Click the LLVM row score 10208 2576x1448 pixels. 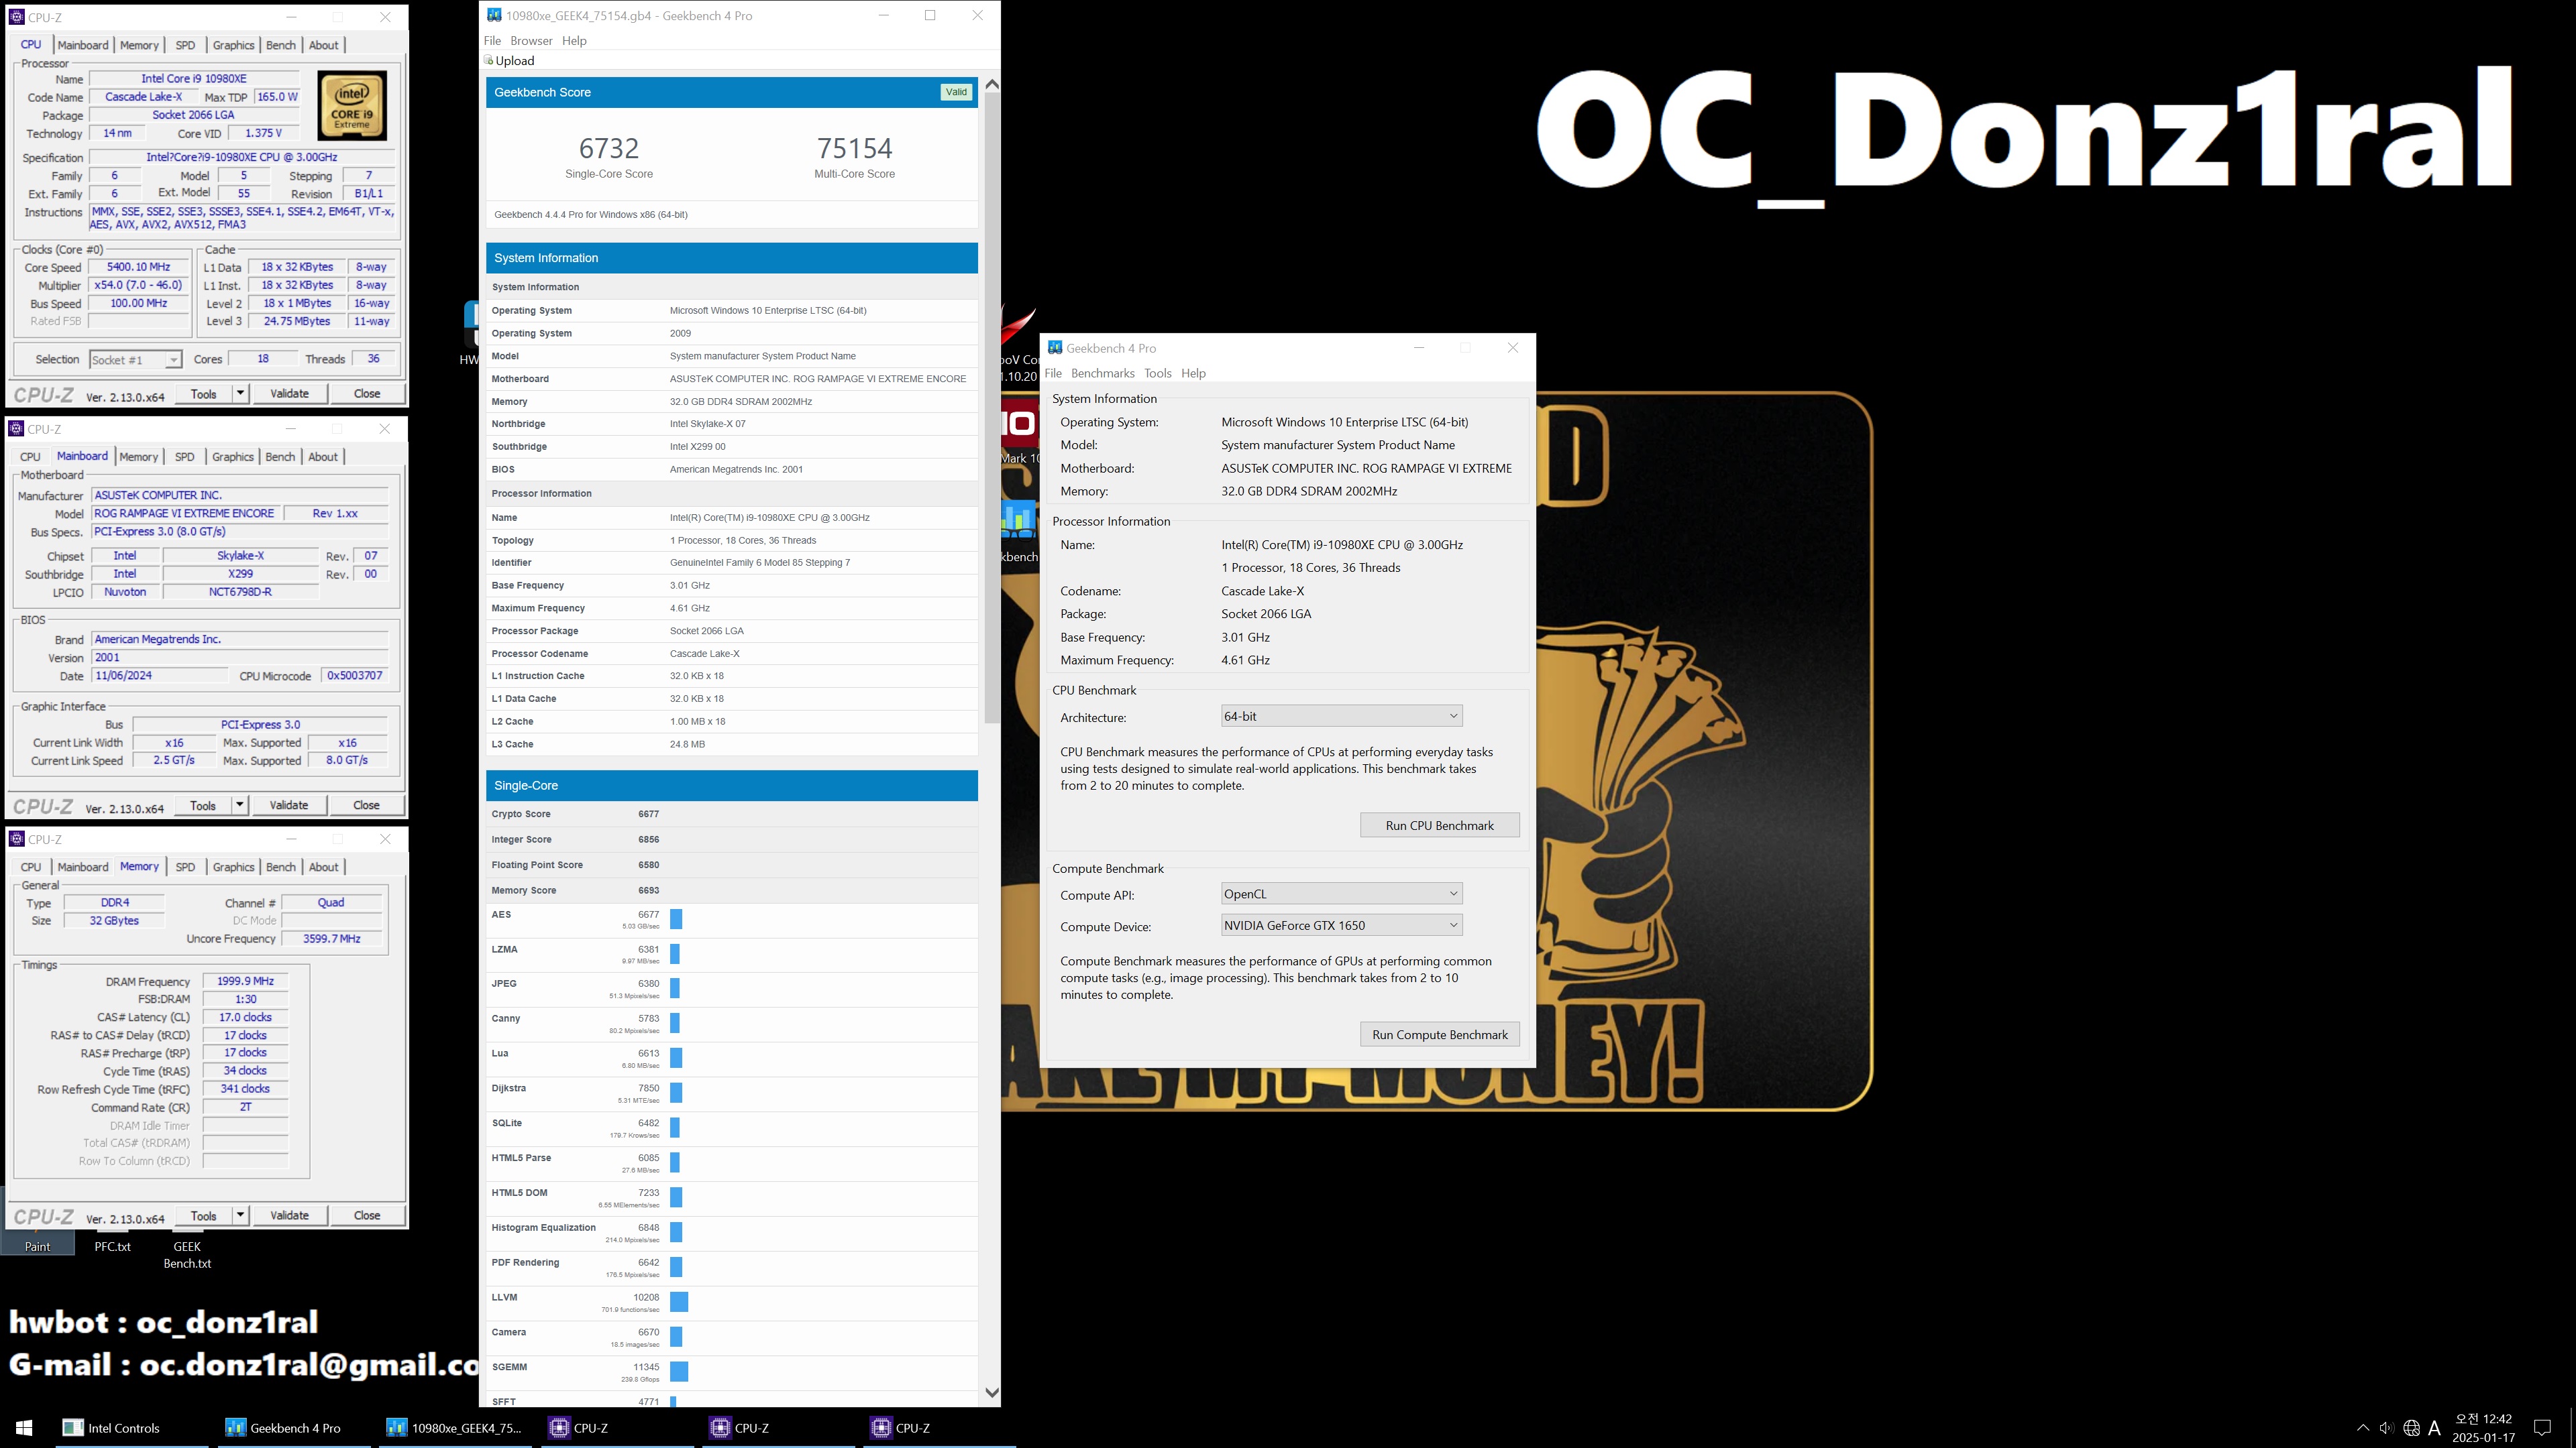pos(646,1297)
